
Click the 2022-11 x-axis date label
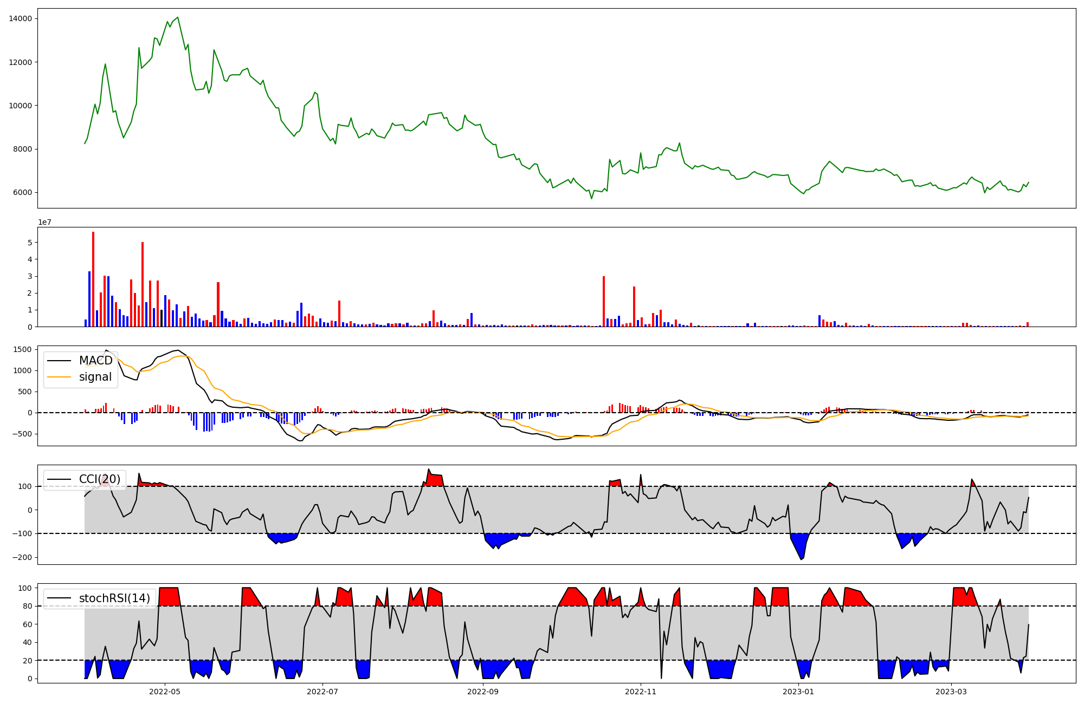(641, 692)
